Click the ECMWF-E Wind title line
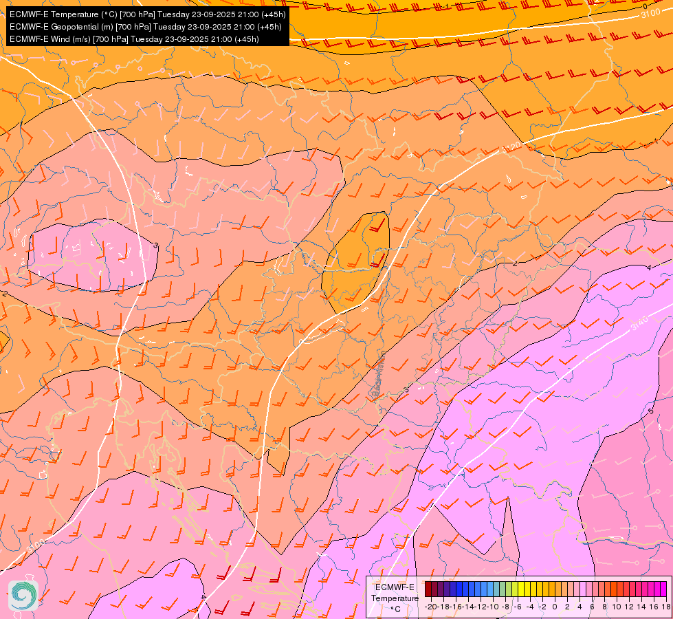This screenshot has height=619, width=673. click(x=134, y=39)
